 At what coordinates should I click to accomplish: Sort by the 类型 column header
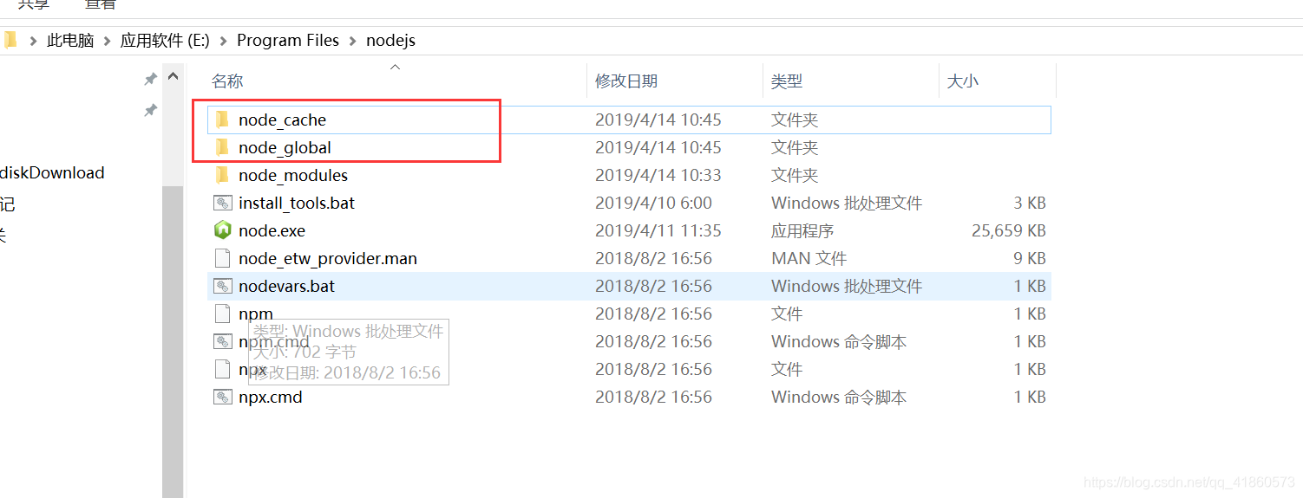click(x=787, y=81)
